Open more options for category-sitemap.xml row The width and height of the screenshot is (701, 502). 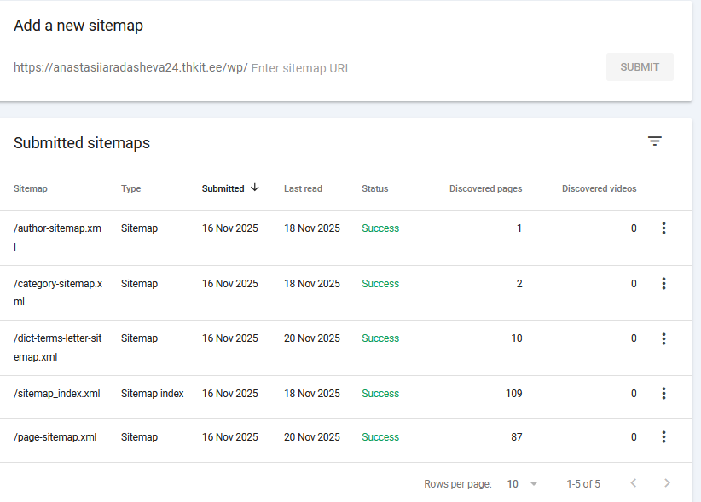coord(663,284)
